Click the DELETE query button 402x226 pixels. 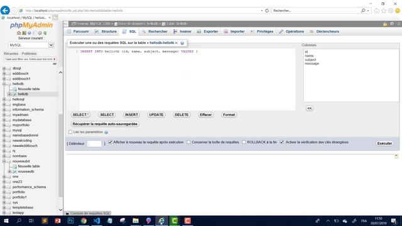coord(182,115)
